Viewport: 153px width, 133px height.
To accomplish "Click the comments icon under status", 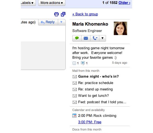I will 83,63.
